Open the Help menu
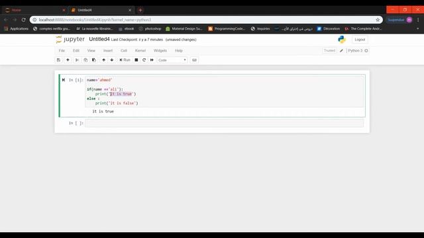The width and height of the screenshot is (424, 238). click(x=178, y=50)
